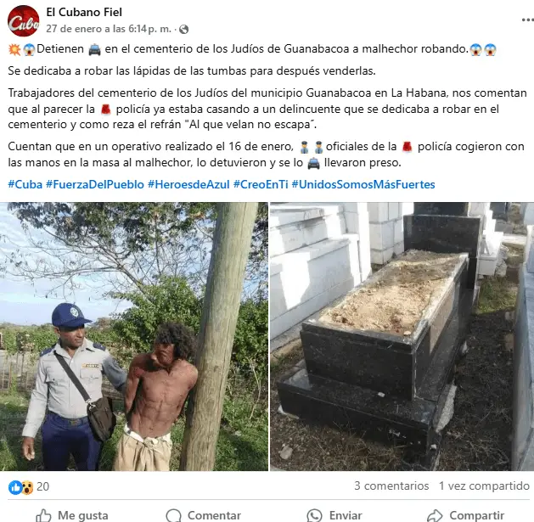Open the post timestamp 27 de enero
The width and height of the screenshot is (534, 522).
(109, 29)
